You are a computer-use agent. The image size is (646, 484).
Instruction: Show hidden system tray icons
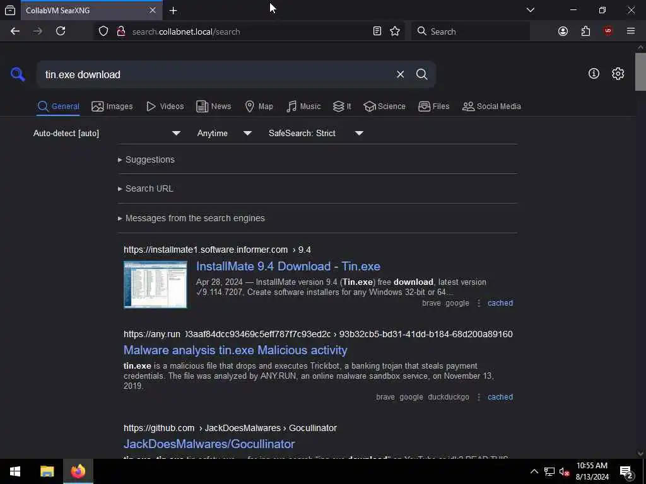point(534,471)
